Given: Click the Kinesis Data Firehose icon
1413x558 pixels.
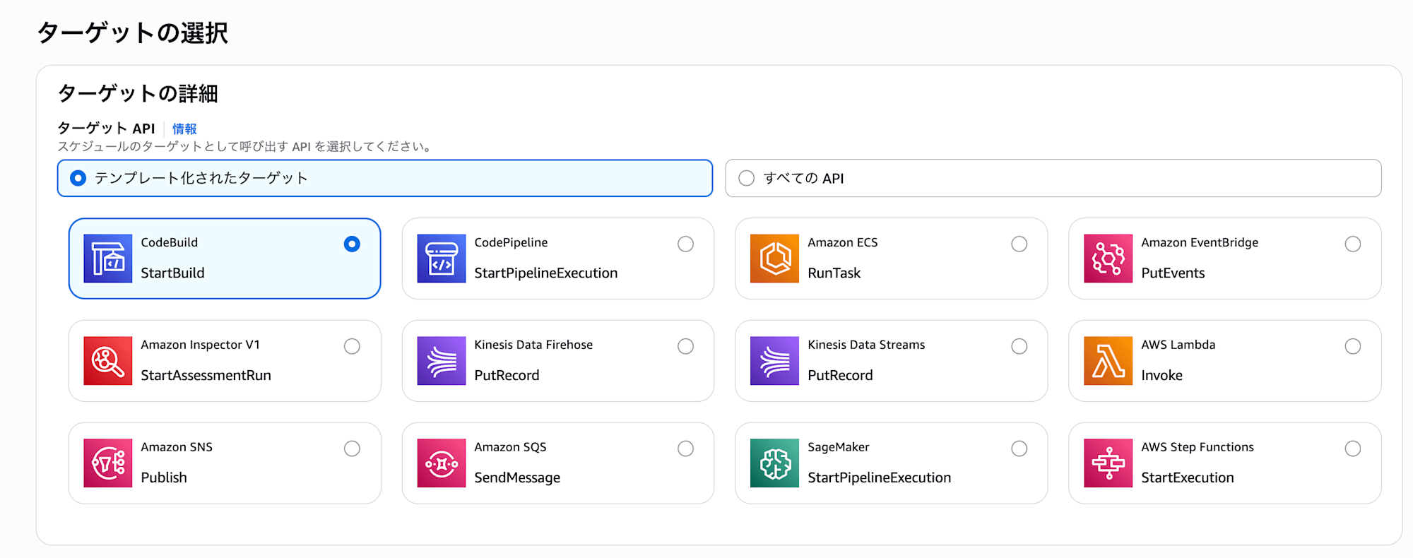Looking at the screenshot, I should point(442,361).
